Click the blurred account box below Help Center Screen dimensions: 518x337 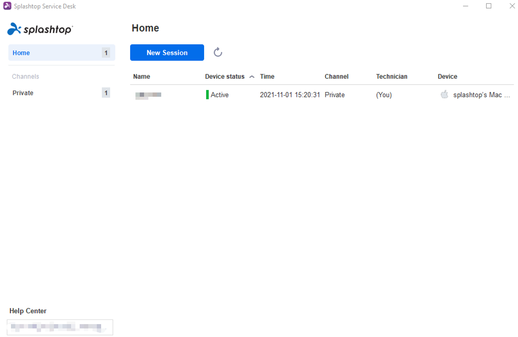pyautogui.click(x=60, y=327)
